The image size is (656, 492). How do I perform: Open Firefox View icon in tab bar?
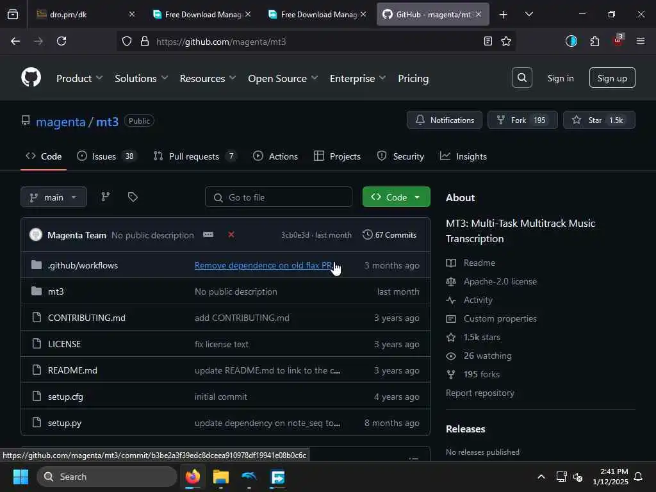pyautogui.click(x=13, y=14)
